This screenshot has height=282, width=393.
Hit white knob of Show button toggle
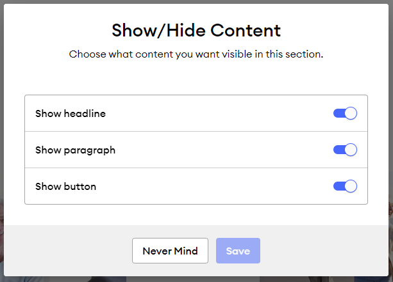[x=351, y=187]
